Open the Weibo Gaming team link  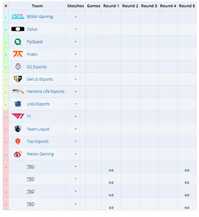click(x=40, y=154)
